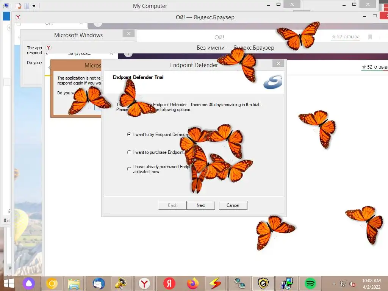
Task: Switch to Yandex Browser white Y taskbar icon
Action: pos(144,283)
